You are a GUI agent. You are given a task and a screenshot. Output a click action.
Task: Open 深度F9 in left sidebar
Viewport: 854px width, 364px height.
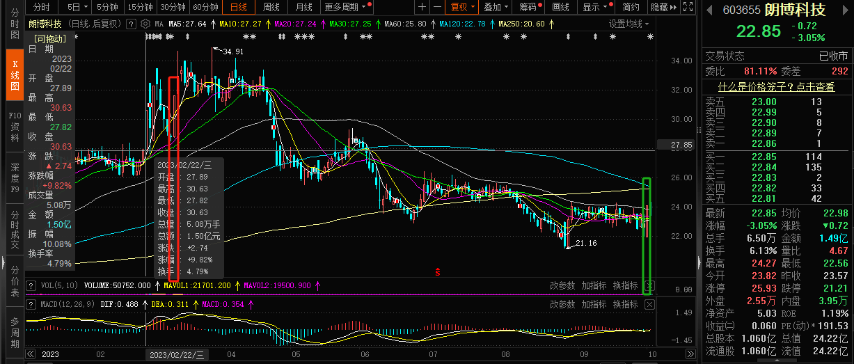coord(15,177)
